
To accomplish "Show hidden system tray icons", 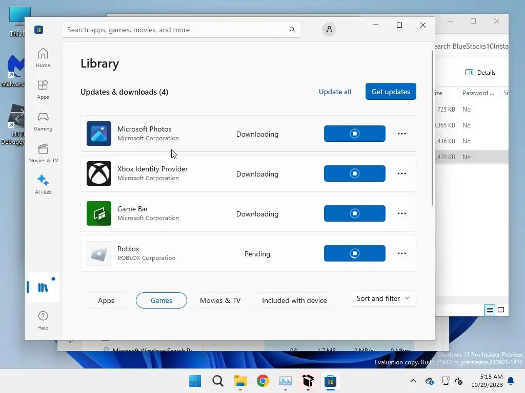I will (413, 381).
